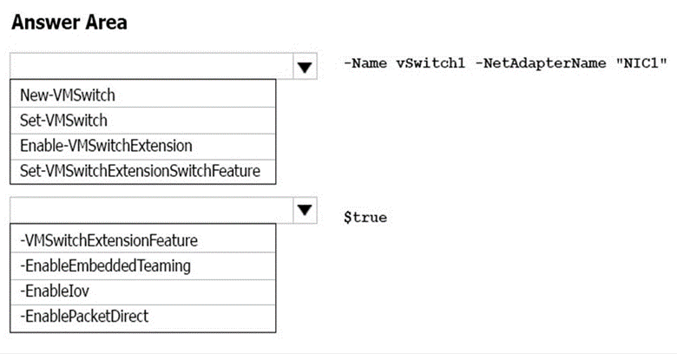
Task: Open the second parameter dropdown arrow
Action: click(304, 210)
